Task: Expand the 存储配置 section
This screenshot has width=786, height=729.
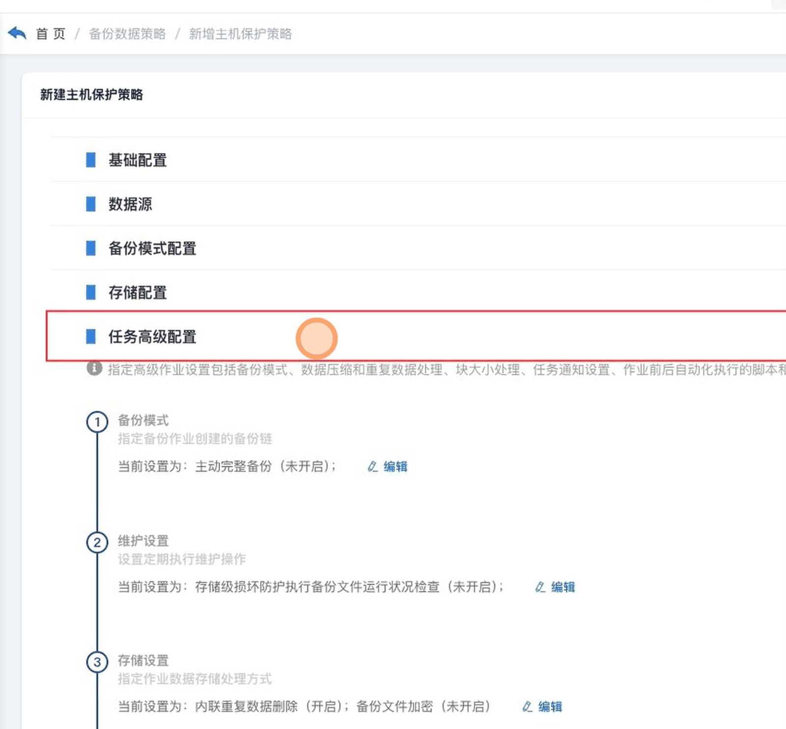Action: click(x=418, y=292)
